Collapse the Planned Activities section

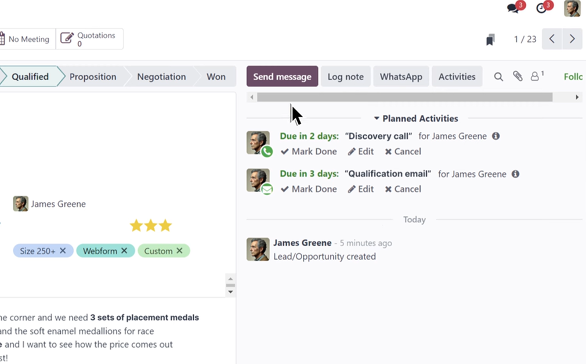(378, 118)
